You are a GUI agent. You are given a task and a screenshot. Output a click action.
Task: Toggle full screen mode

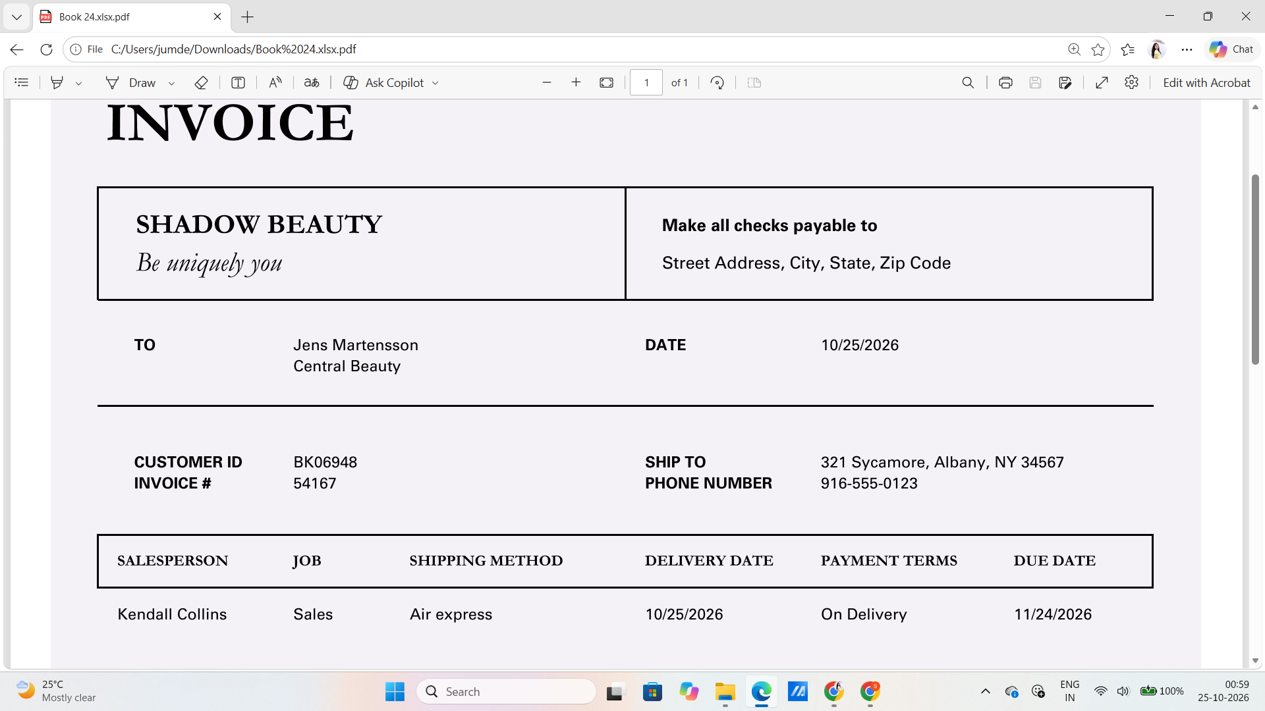click(1102, 82)
